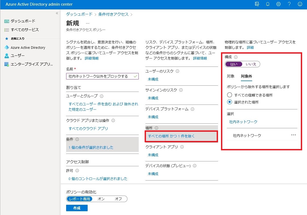
Task: Click info icon next to ユーザーとグループ
Action: tap(102, 96)
